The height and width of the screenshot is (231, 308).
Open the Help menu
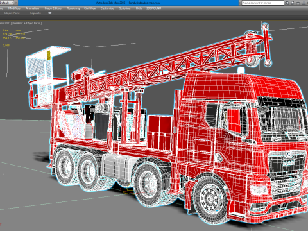pyautogui.click(x=139, y=8)
